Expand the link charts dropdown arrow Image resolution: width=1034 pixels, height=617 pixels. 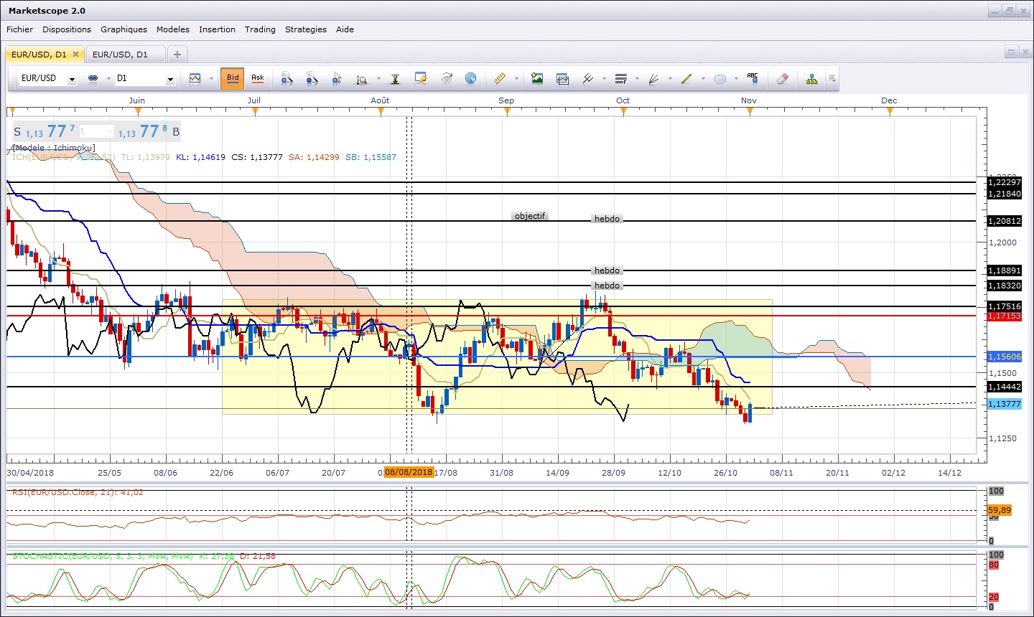(x=108, y=79)
